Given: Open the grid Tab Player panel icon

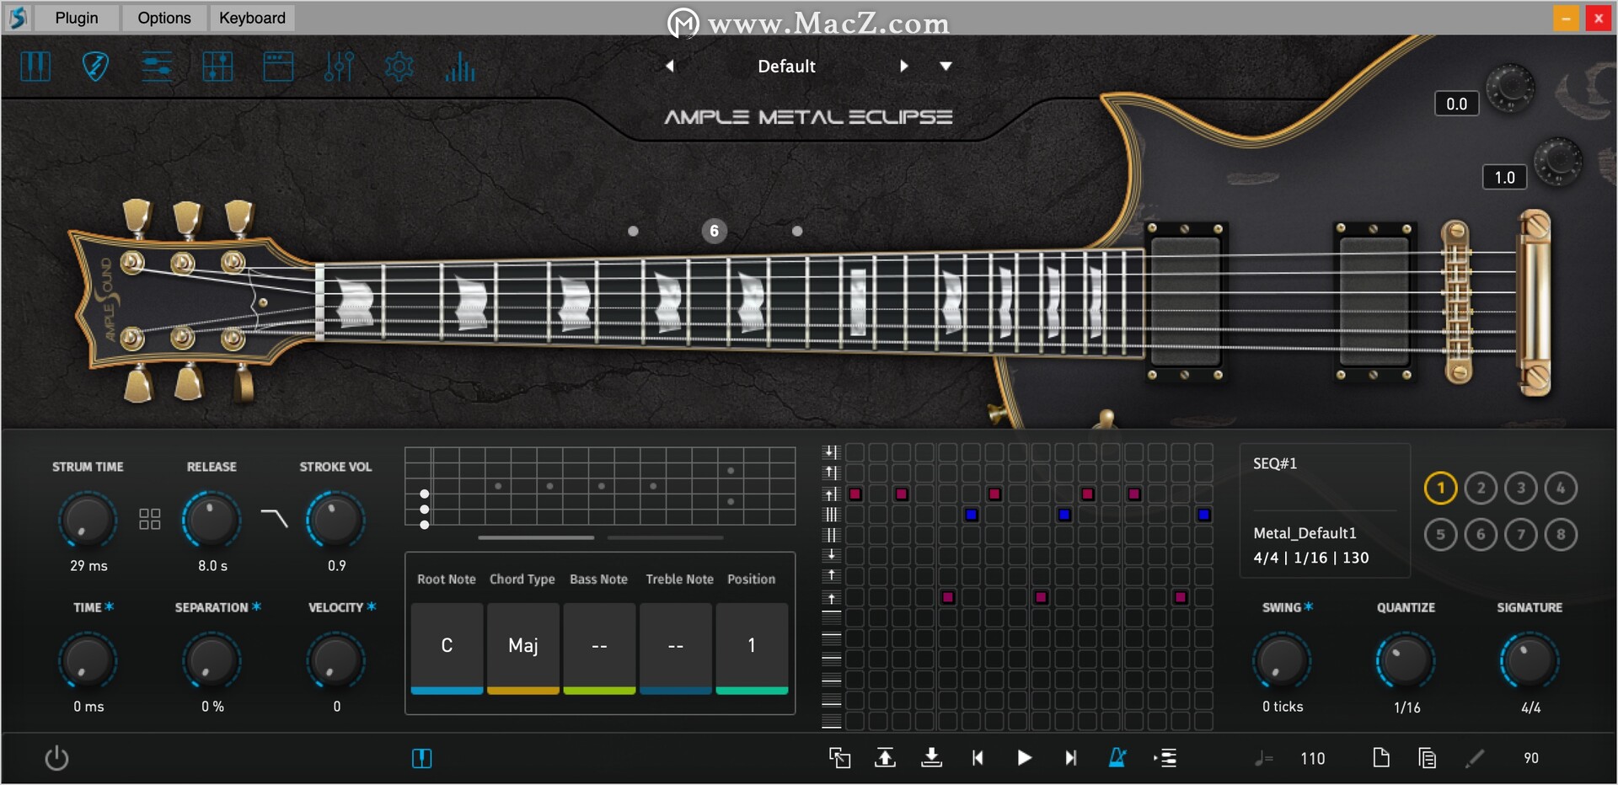Looking at the screenshot, I should coord(217,66).
